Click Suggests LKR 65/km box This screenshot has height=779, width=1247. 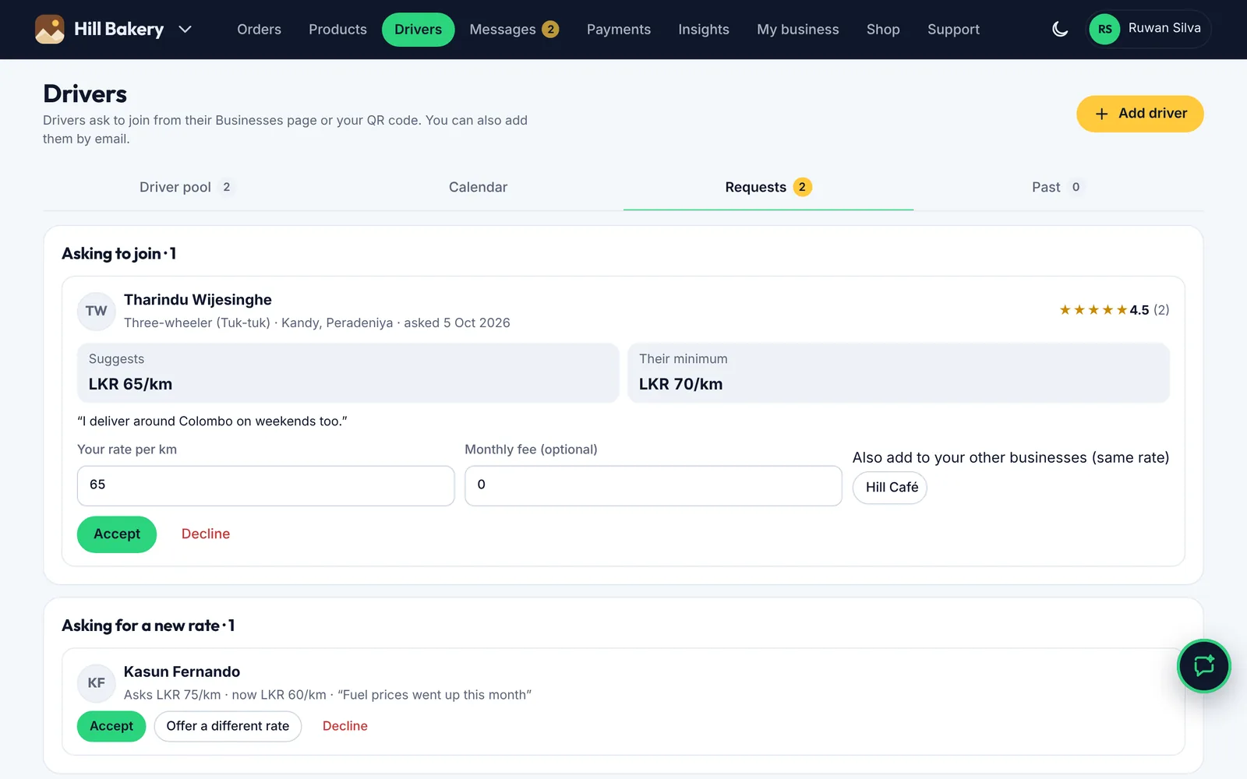tap(348, 373)
